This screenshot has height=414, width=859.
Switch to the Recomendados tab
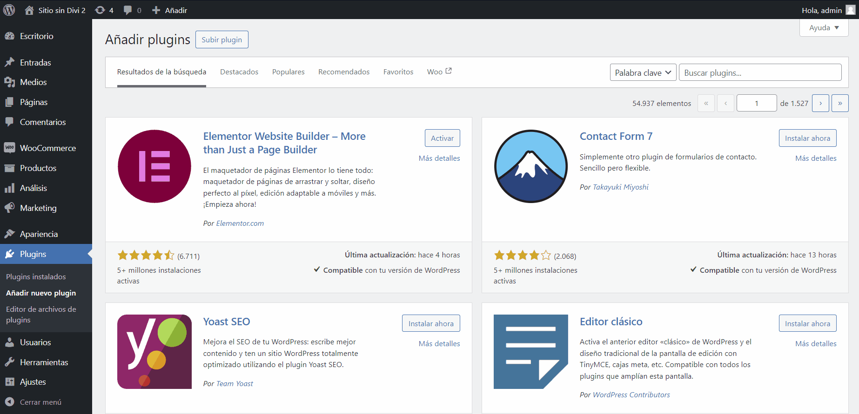(344, 72)
